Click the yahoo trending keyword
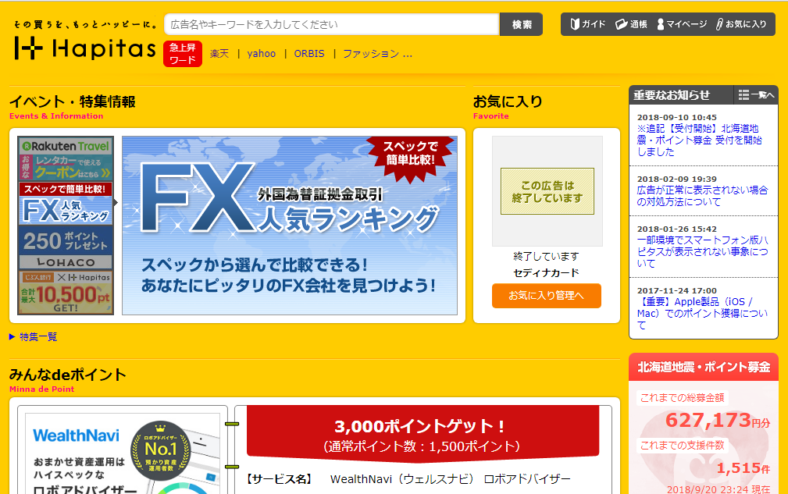Screen dimensions: 788x494 click(x=262, y=54)
